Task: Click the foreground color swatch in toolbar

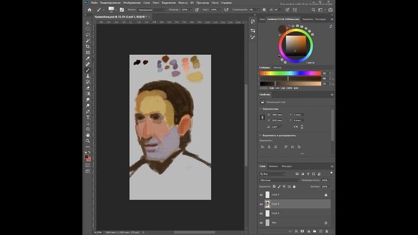Action: click(86, 157)
